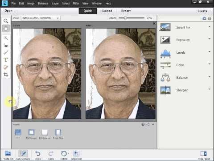Click the Create button
This screenshot has height=161, width=214.
coord(202,11)
